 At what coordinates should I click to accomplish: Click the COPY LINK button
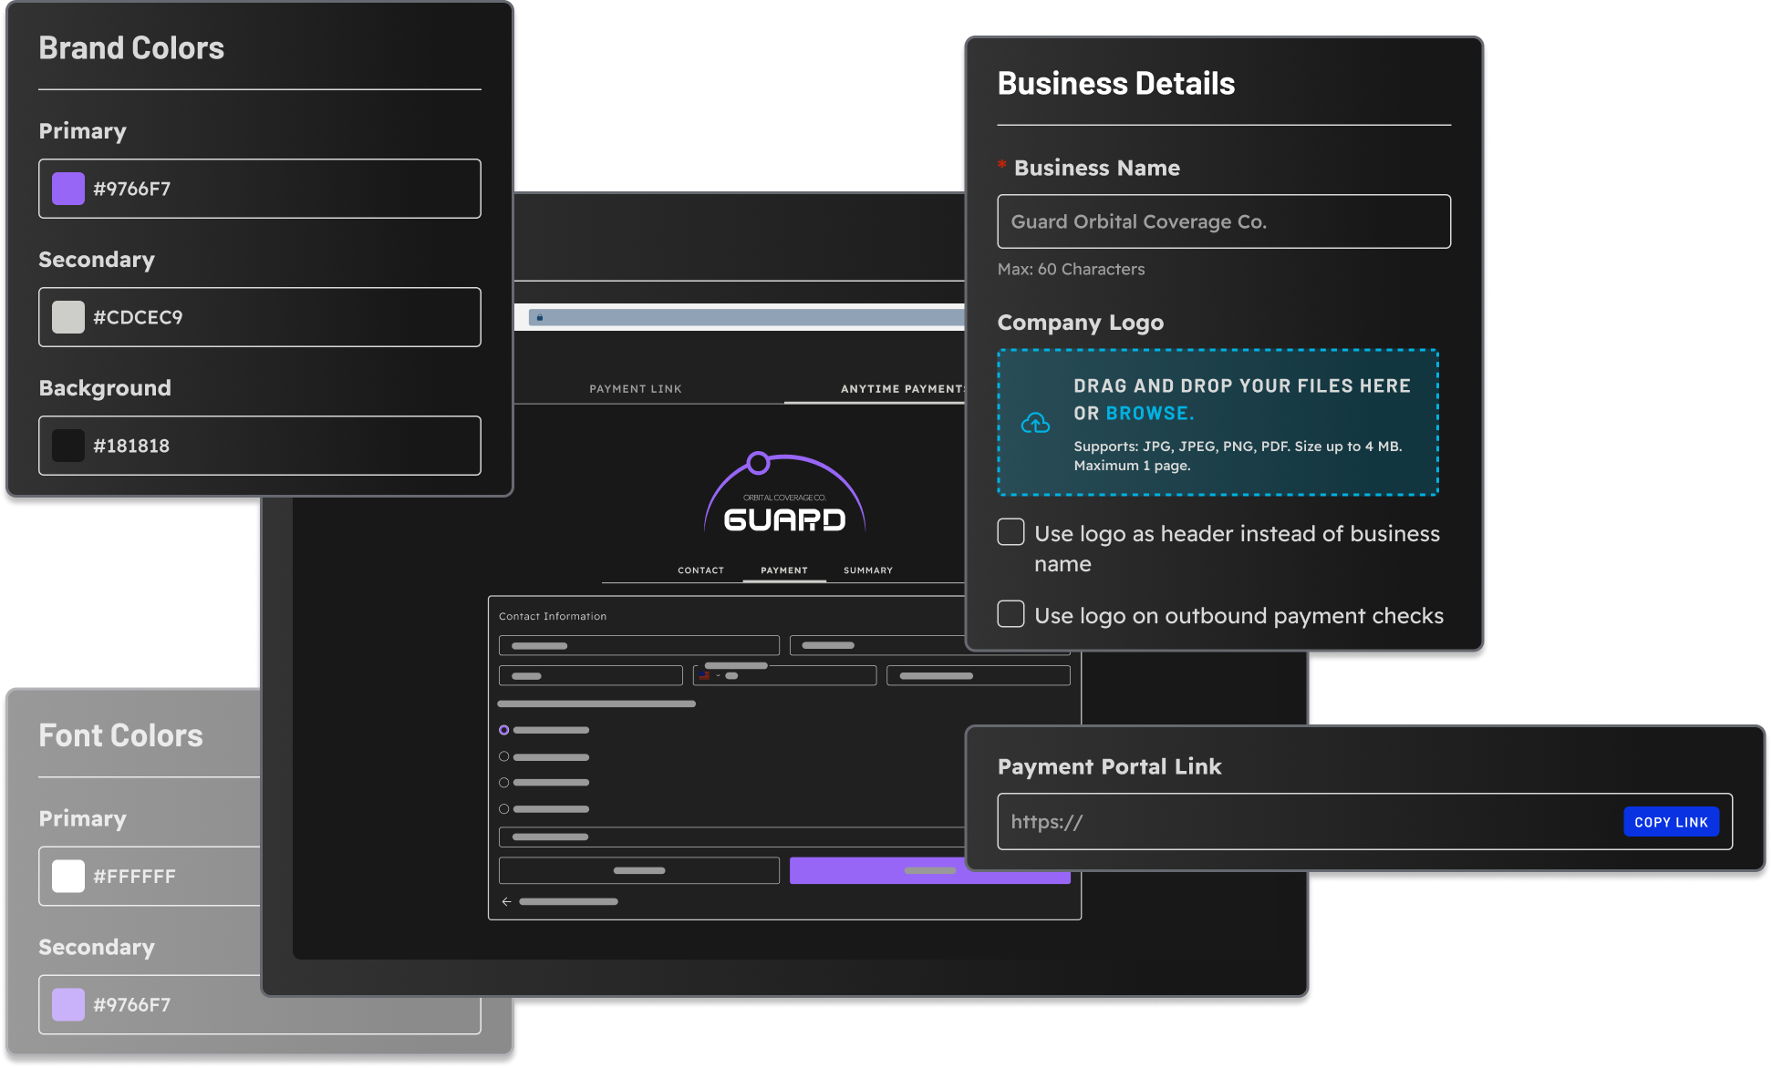pos(1671,821)
